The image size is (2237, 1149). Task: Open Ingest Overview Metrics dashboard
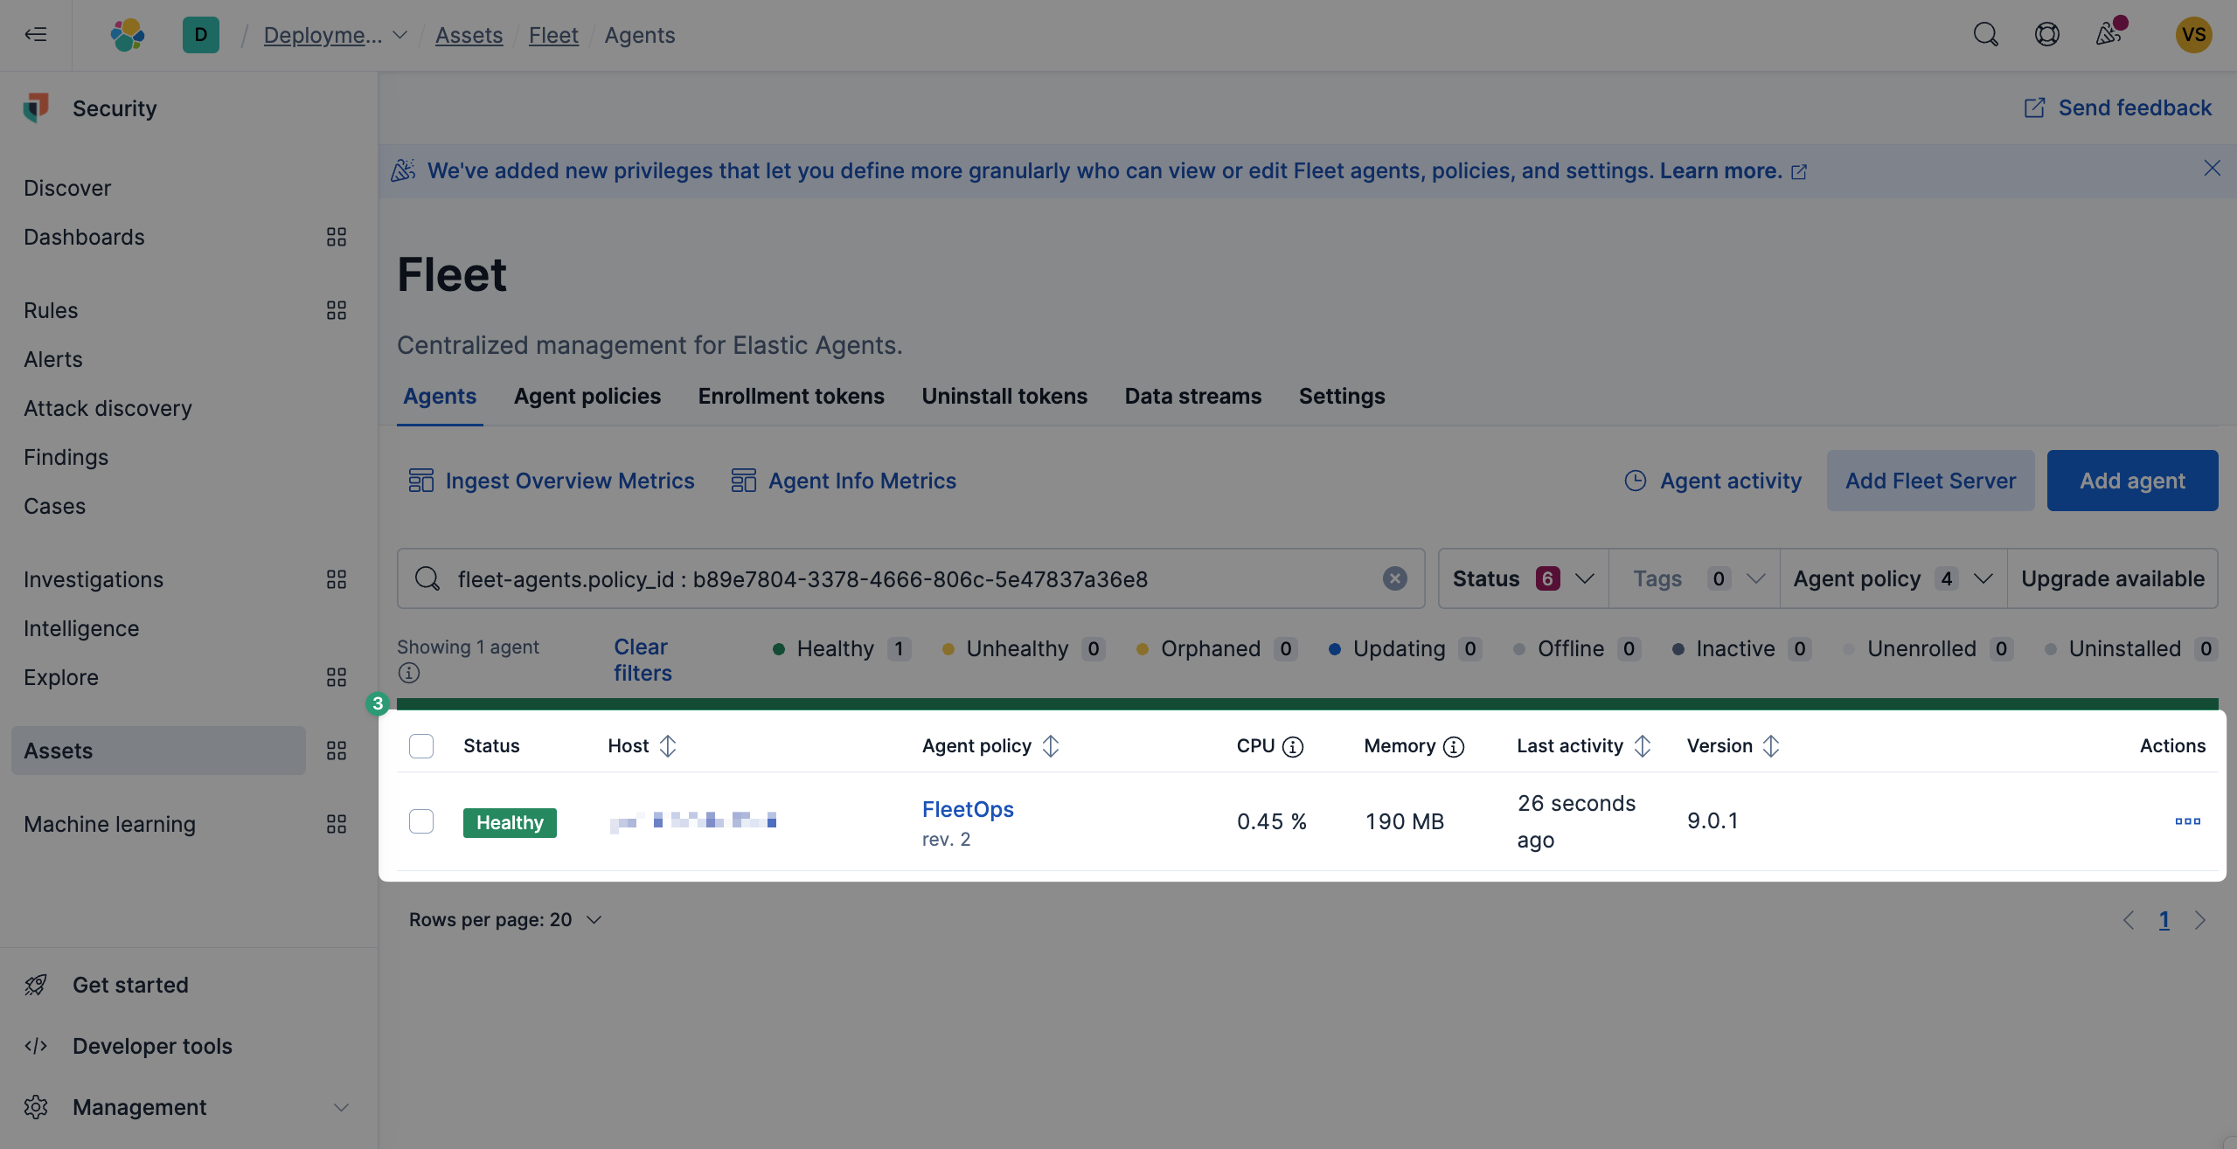552,481
